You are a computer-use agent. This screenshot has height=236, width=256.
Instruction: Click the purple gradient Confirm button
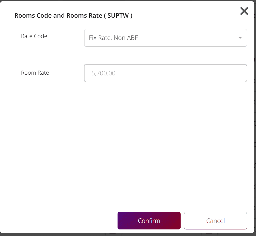[x=149, y=221]
